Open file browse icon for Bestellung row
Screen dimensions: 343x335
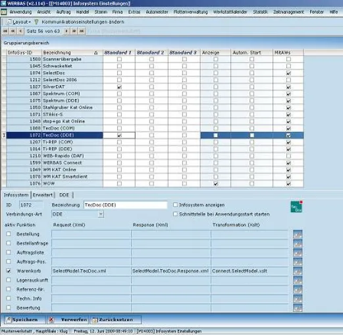pos(298,234)
